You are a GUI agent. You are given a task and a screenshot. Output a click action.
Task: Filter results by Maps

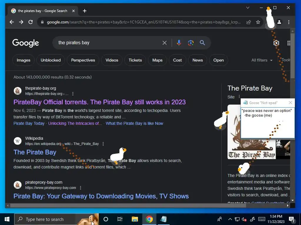[158, 60]
